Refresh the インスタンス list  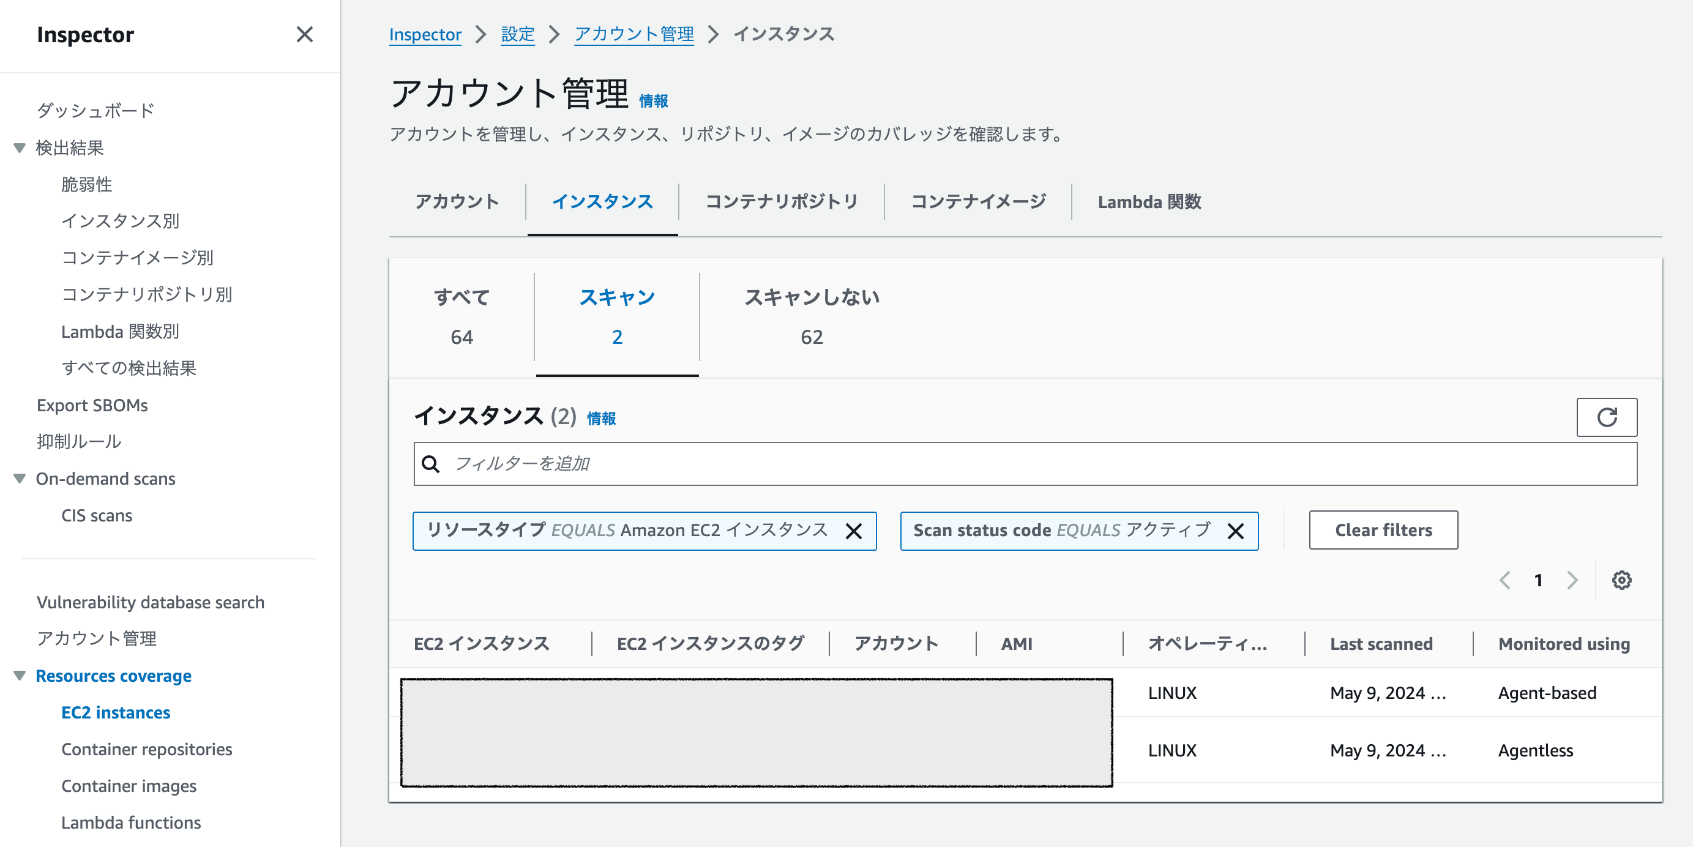1606,417
